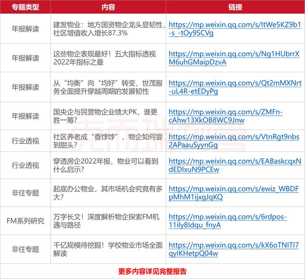The height and width of the screenshot is (279, 305).
Task: Click 行业透视 cell in the 社区养老 row
Action: 25,141
